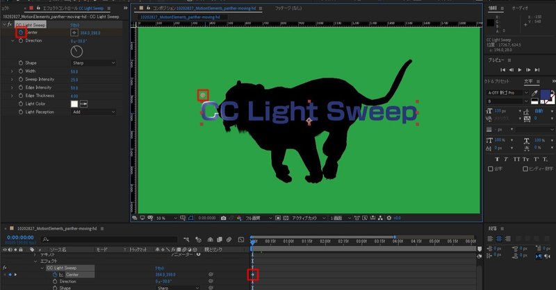Click the black and white default colors swatch

coord(534,101)
